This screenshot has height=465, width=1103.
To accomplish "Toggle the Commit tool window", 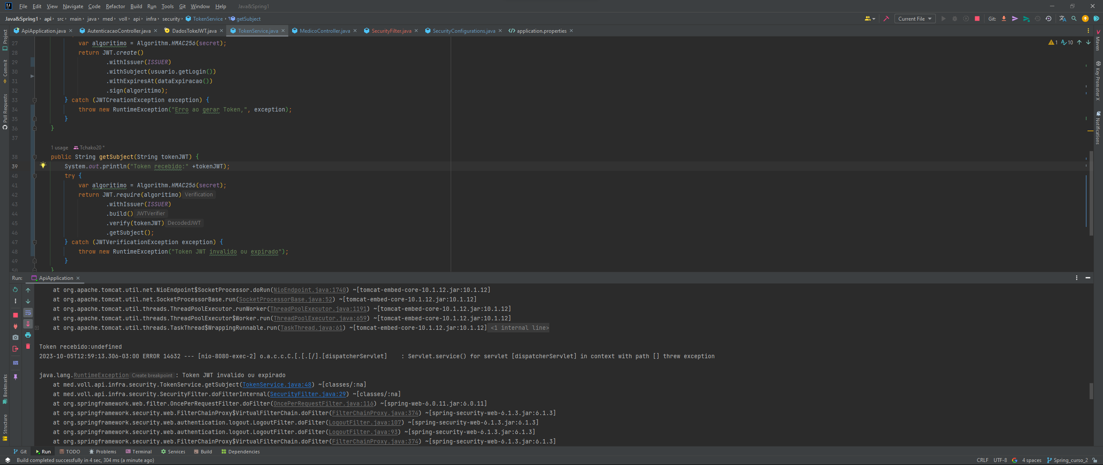I will coord(5,71).
